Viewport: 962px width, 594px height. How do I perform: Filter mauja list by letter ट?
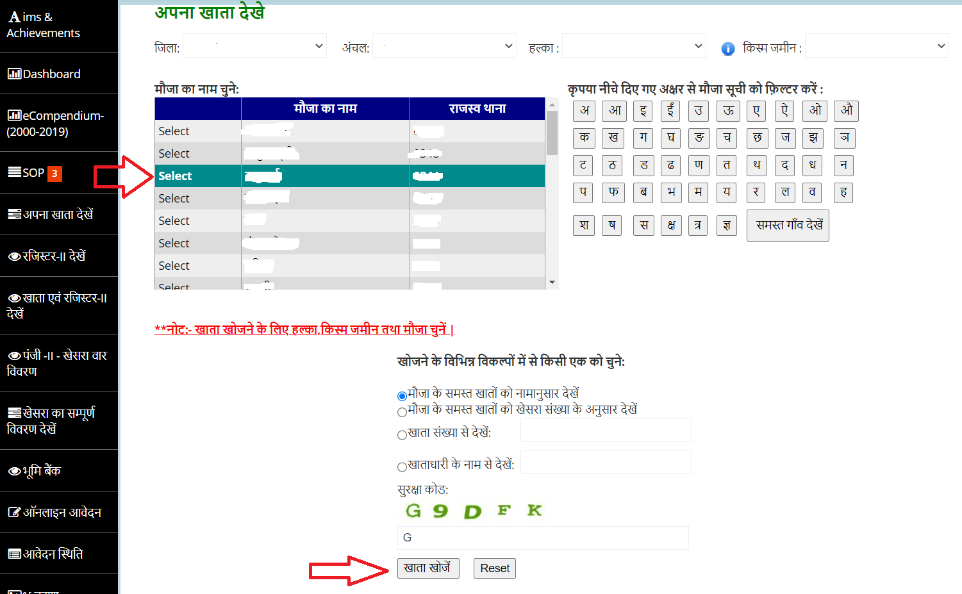pyautogui.click(x=583, y=165)
